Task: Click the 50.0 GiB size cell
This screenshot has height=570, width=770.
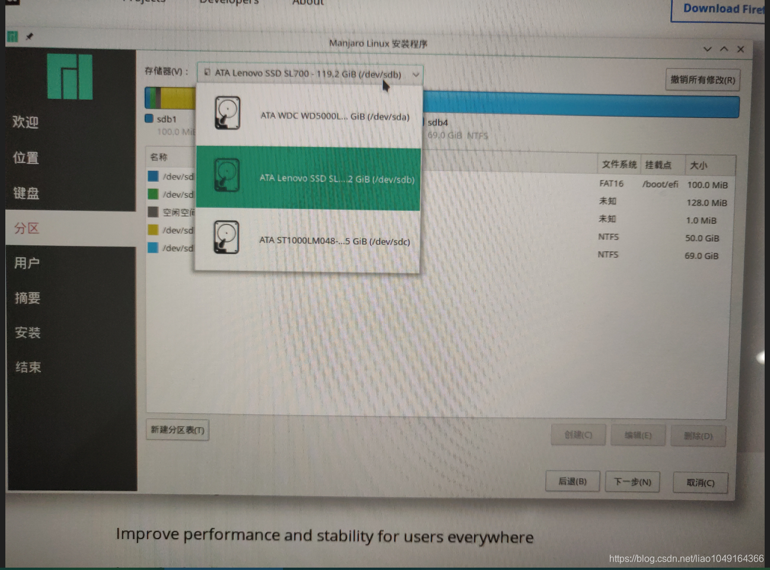Action: pyautogui.click(x=702, y=238)
